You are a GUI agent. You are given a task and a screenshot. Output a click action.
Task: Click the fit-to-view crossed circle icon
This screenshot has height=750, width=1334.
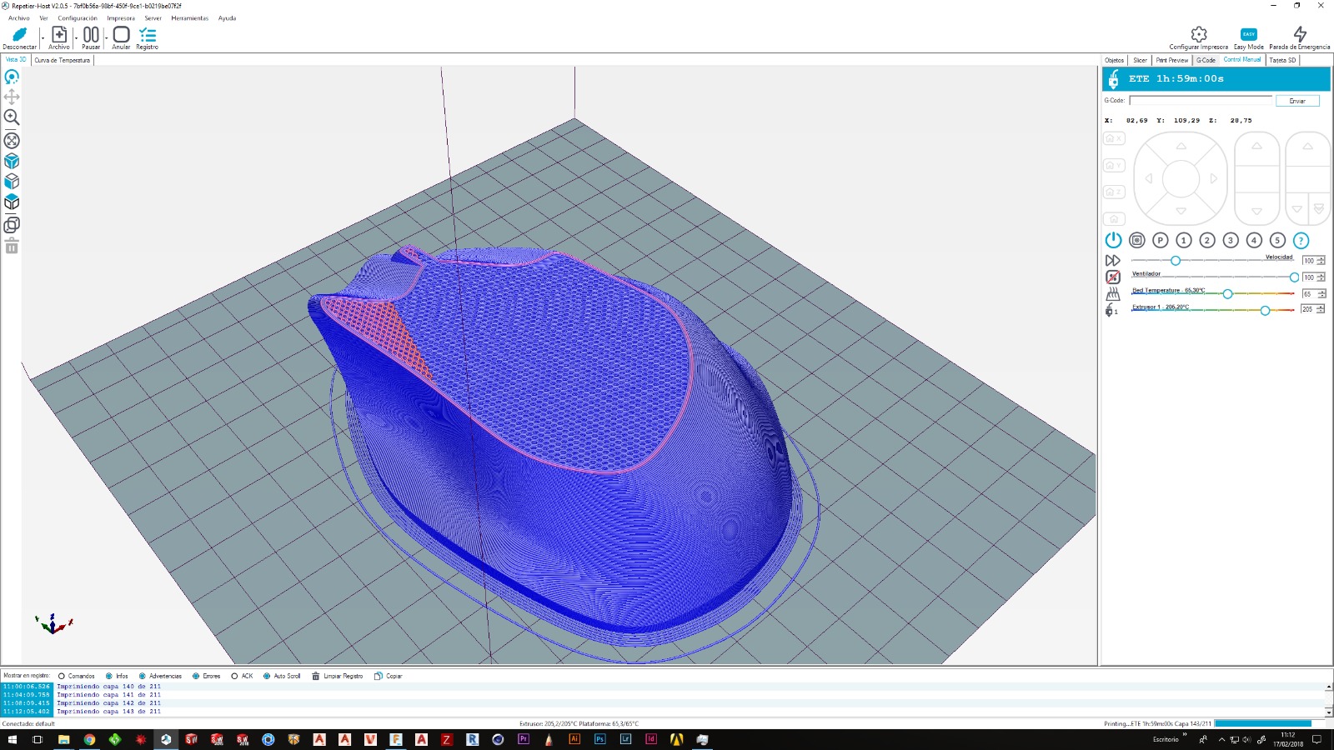(12, 140)
